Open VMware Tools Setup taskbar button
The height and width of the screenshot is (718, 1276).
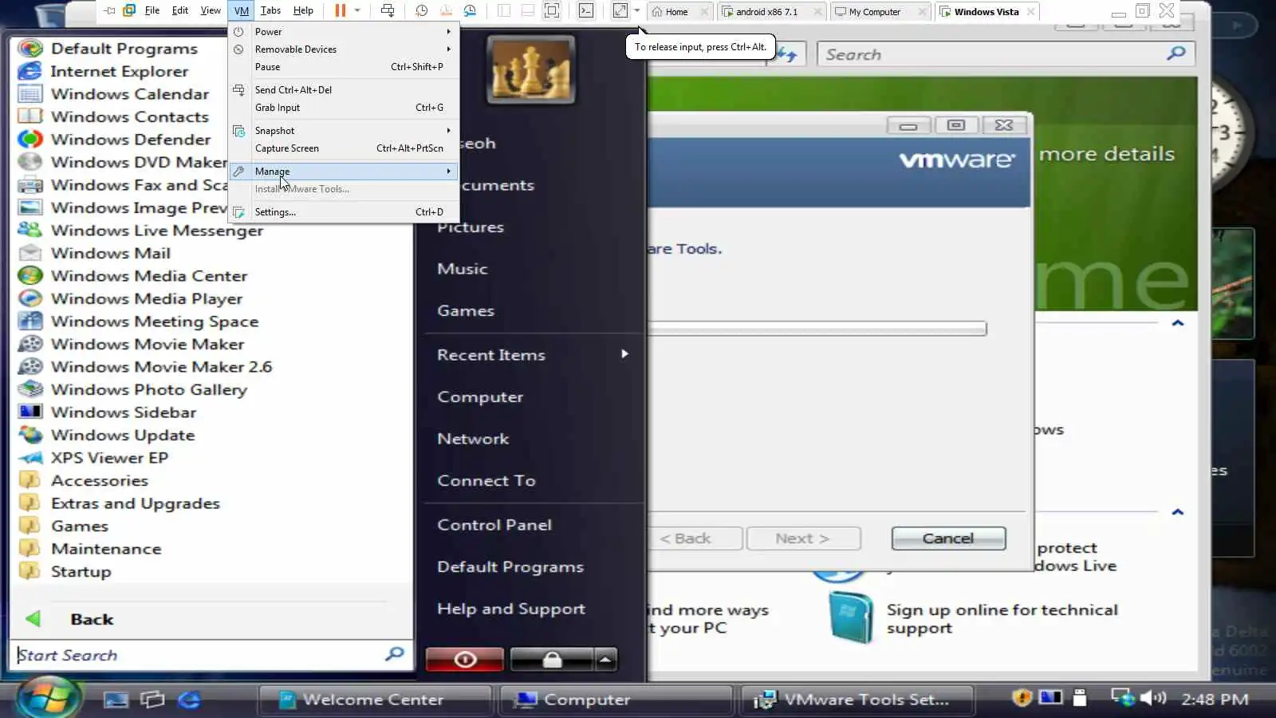click(857, 700)
